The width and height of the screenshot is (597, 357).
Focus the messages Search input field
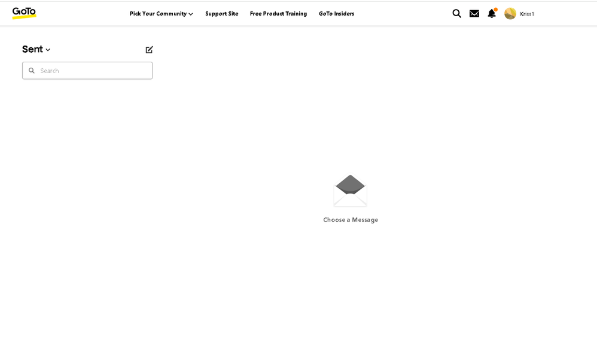[x=93, y=71]
